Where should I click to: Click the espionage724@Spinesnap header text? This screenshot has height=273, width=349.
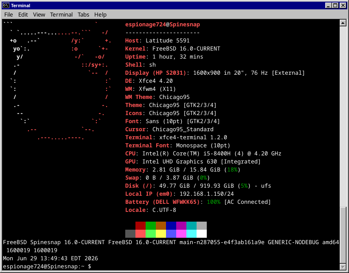[163, 25]
